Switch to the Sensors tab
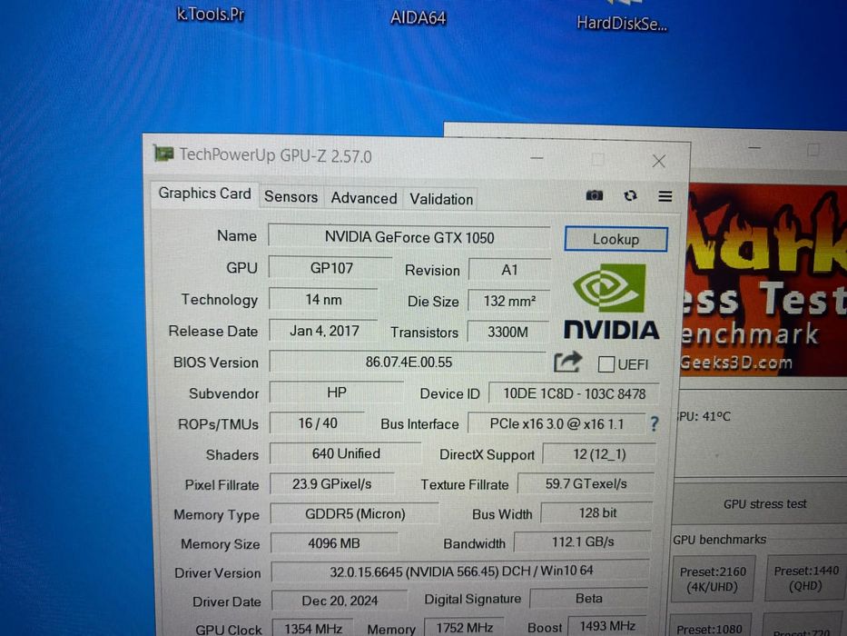Image resolution: width=847 pixels, height=636 pixels. 291,197
